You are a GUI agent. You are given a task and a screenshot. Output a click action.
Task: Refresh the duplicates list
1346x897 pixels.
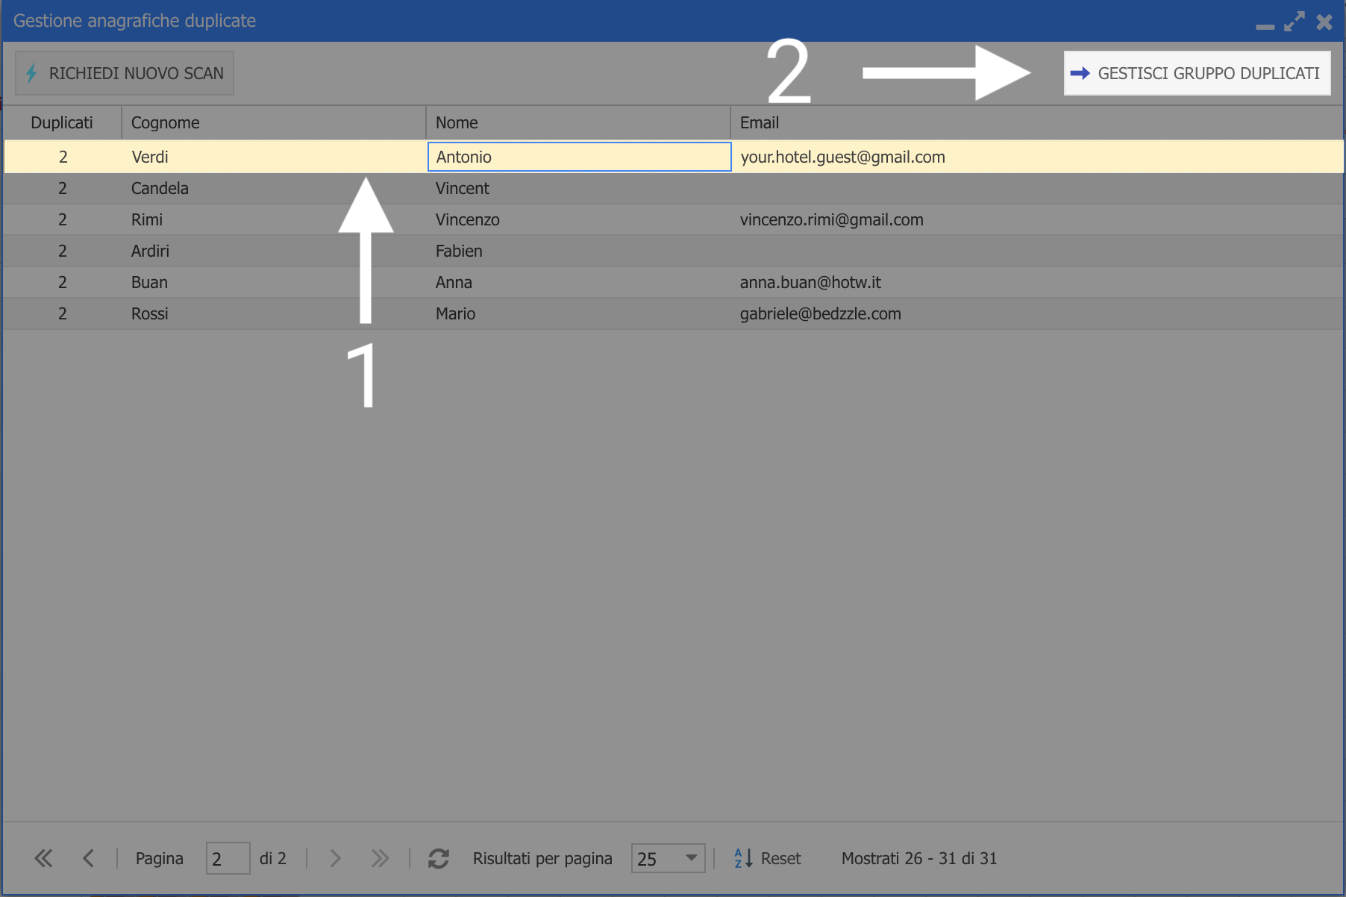[x=438, y=858]
